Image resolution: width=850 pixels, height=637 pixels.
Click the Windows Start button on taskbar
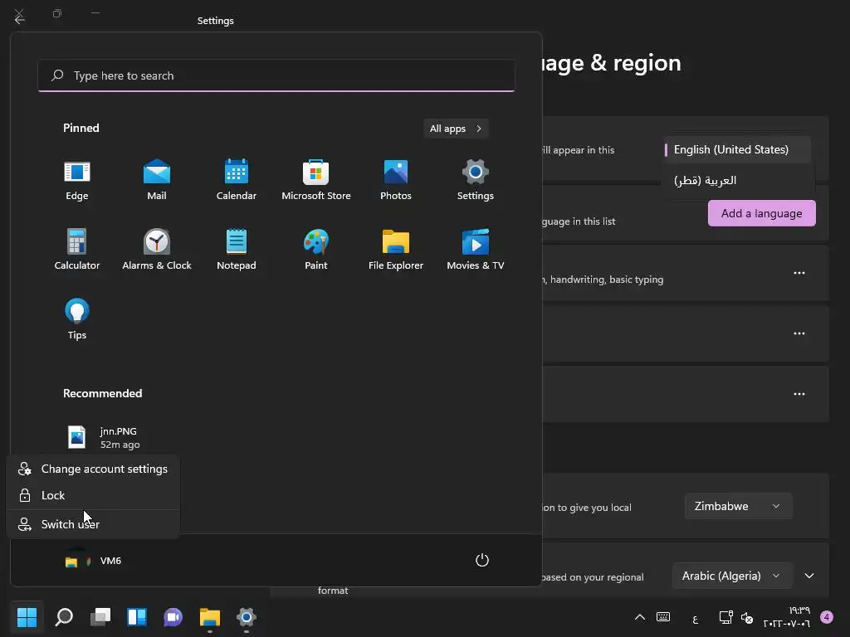[27, 616]
